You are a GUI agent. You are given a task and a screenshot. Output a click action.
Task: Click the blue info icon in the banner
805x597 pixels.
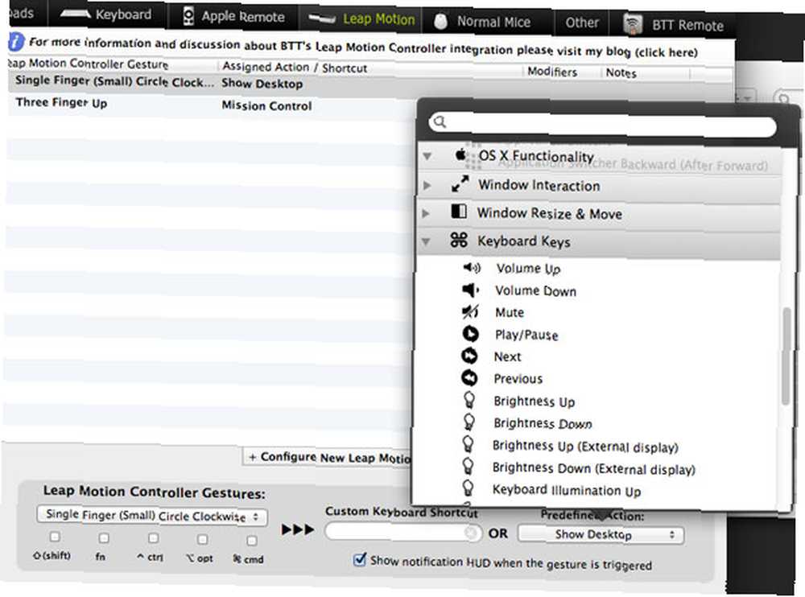[x=16, y=42]
